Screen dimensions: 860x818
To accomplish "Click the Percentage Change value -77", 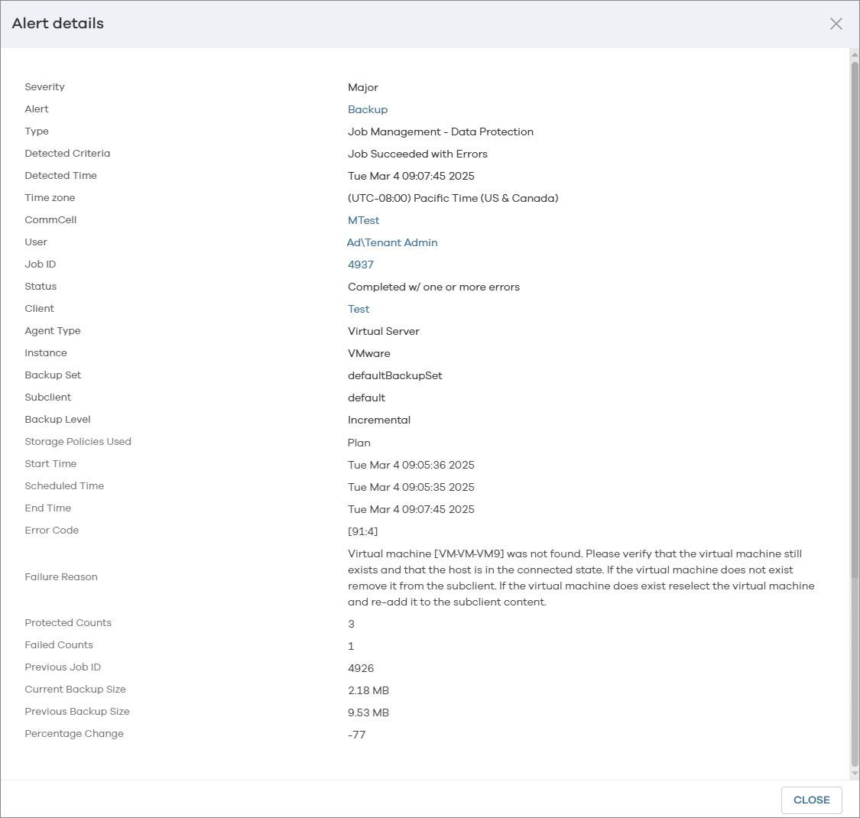I will pyautogui.click(x=356, y=735).
